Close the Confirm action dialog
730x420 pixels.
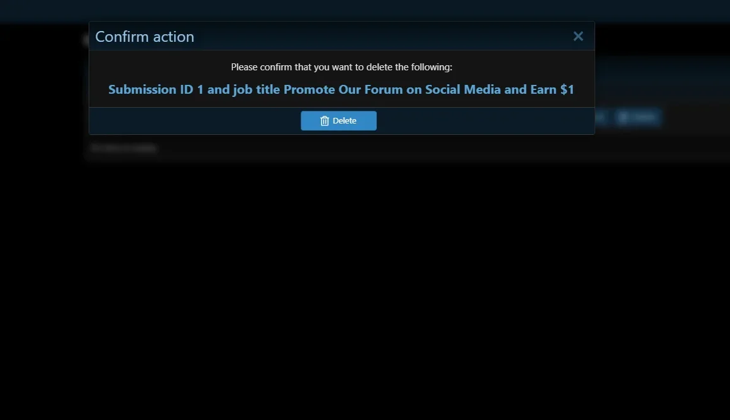click(578, 36)
